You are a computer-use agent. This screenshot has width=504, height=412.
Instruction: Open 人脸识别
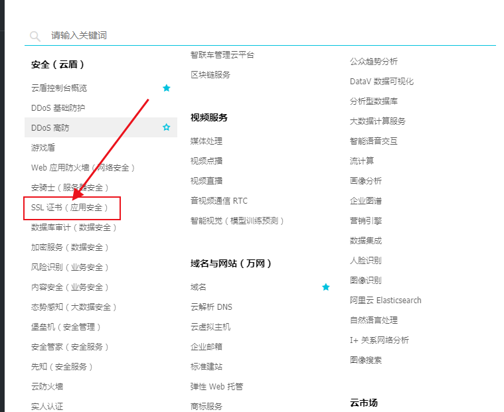click(366, 261)
